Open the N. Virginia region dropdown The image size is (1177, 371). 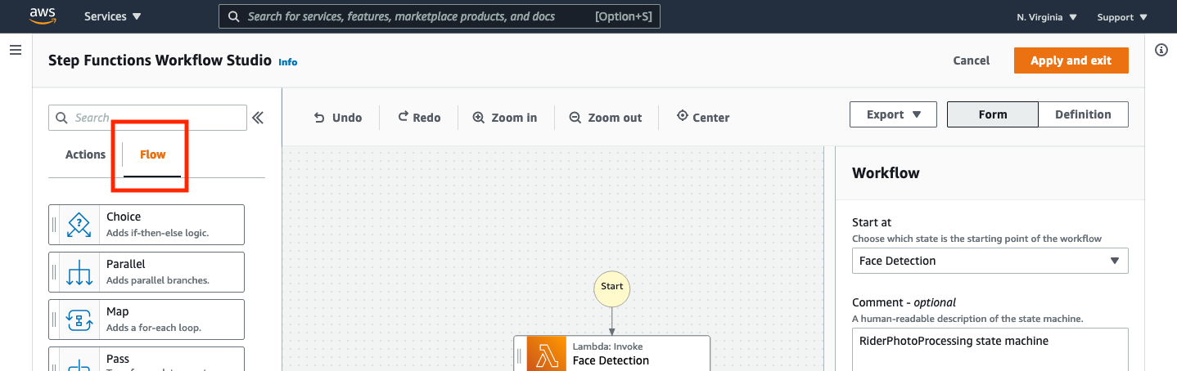pos(1047,16)
